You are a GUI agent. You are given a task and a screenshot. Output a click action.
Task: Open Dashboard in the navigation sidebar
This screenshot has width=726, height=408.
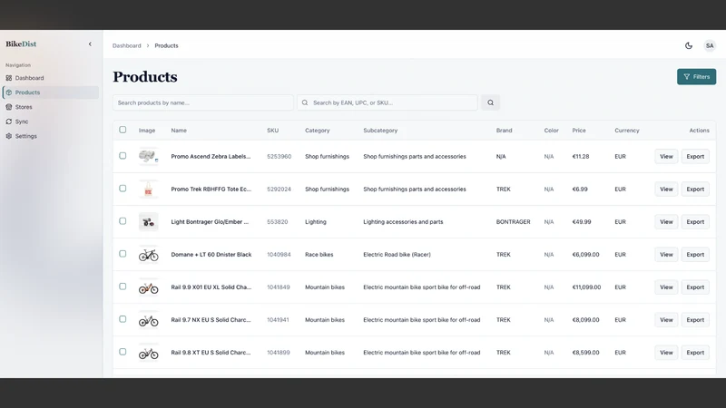(50, 78)
